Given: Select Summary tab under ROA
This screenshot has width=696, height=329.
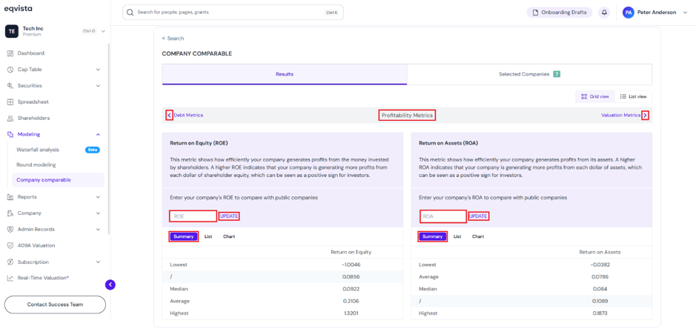Looking at the screenshot, I should (x=433, y=236).
